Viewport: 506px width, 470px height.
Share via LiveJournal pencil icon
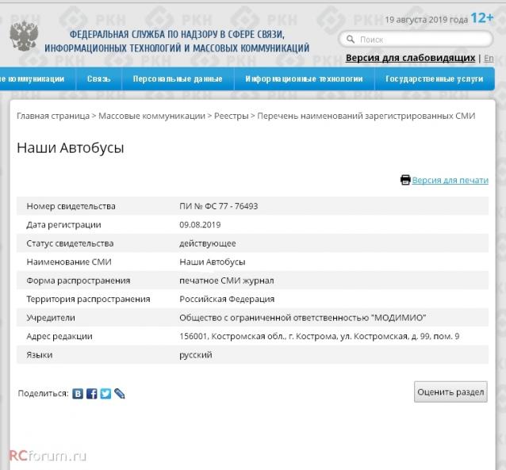120,394
